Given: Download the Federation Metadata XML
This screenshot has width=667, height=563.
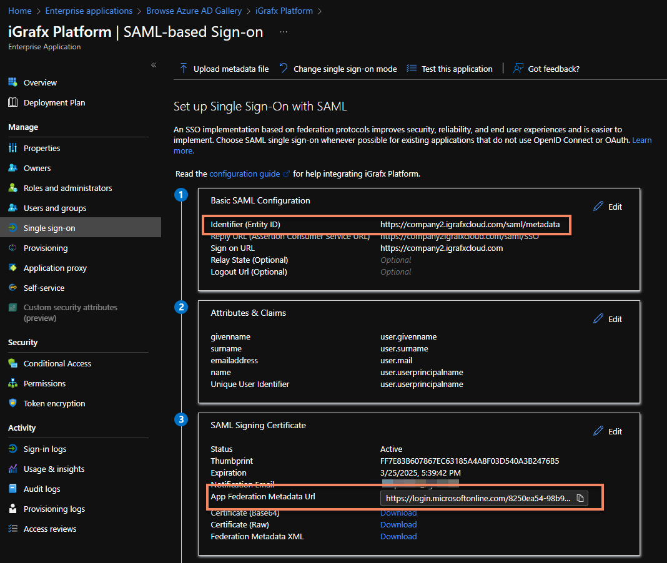Looking at the screenshot, I should pyautogui.click(x=398, y=536).
